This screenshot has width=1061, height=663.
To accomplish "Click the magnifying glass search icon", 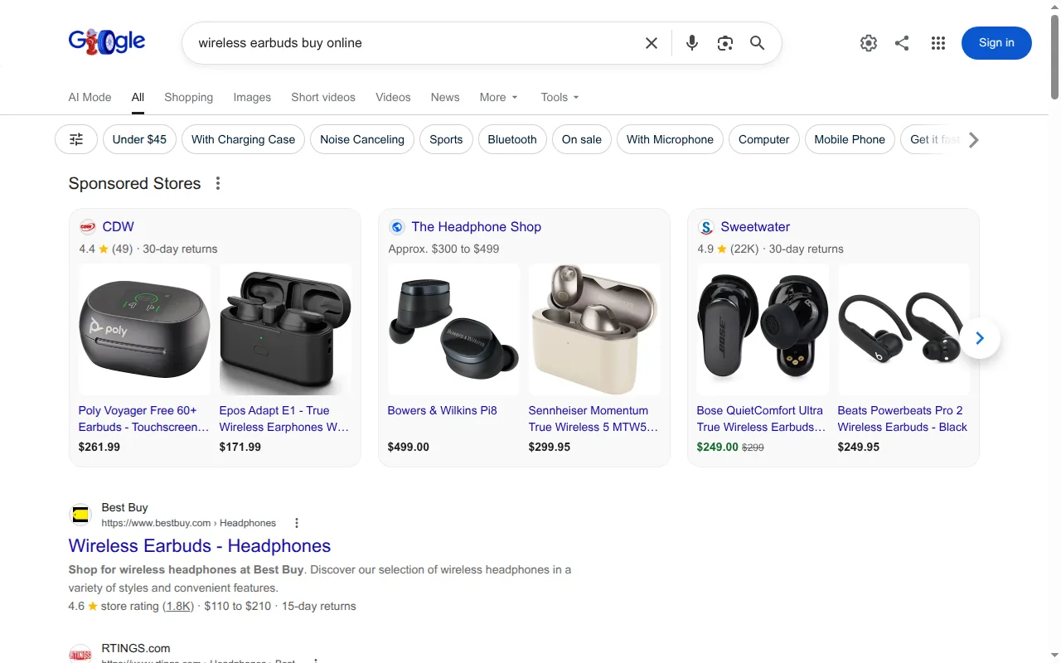I will (758, 43).
